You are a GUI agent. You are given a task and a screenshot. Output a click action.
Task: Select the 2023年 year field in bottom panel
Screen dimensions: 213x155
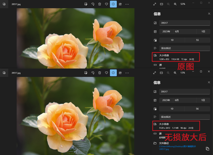coord(166,100)
